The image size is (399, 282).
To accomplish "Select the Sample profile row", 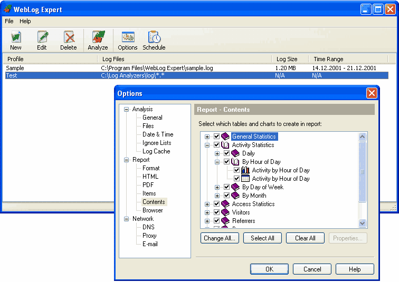I will click(x=196, y=68).
